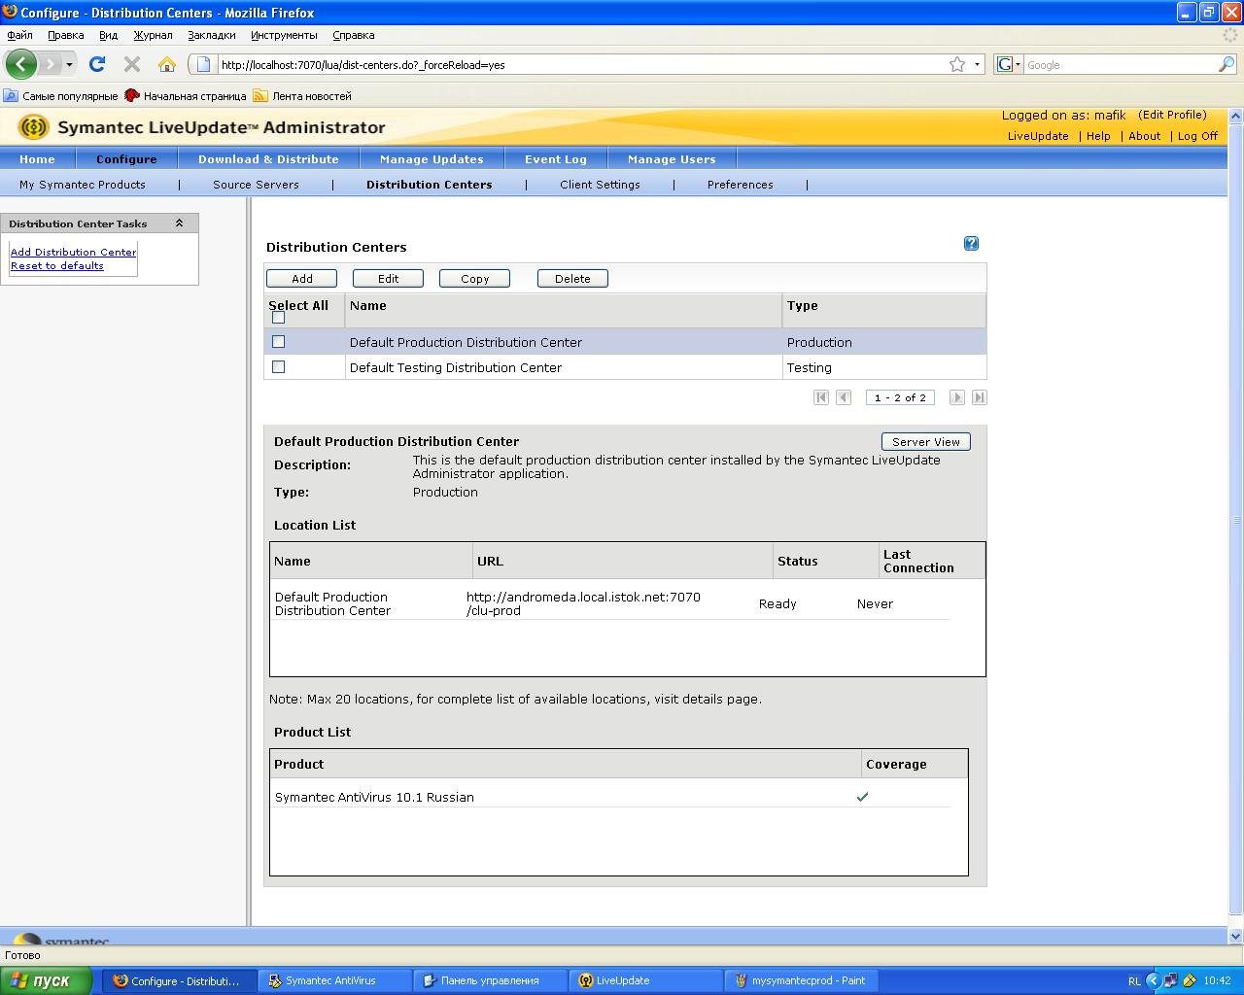Click the Add Distribution Center link

pyautogui.click(x=73, y=252)
